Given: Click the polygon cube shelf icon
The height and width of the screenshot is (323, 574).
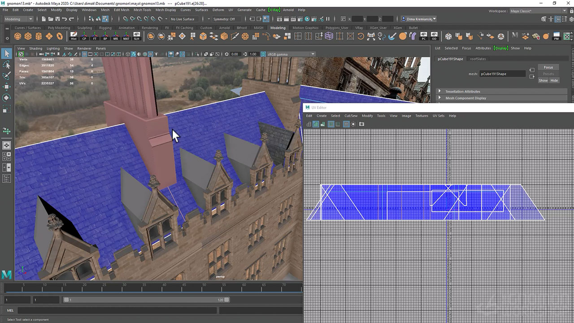Looking at the screenshot, I should point(28,36).
